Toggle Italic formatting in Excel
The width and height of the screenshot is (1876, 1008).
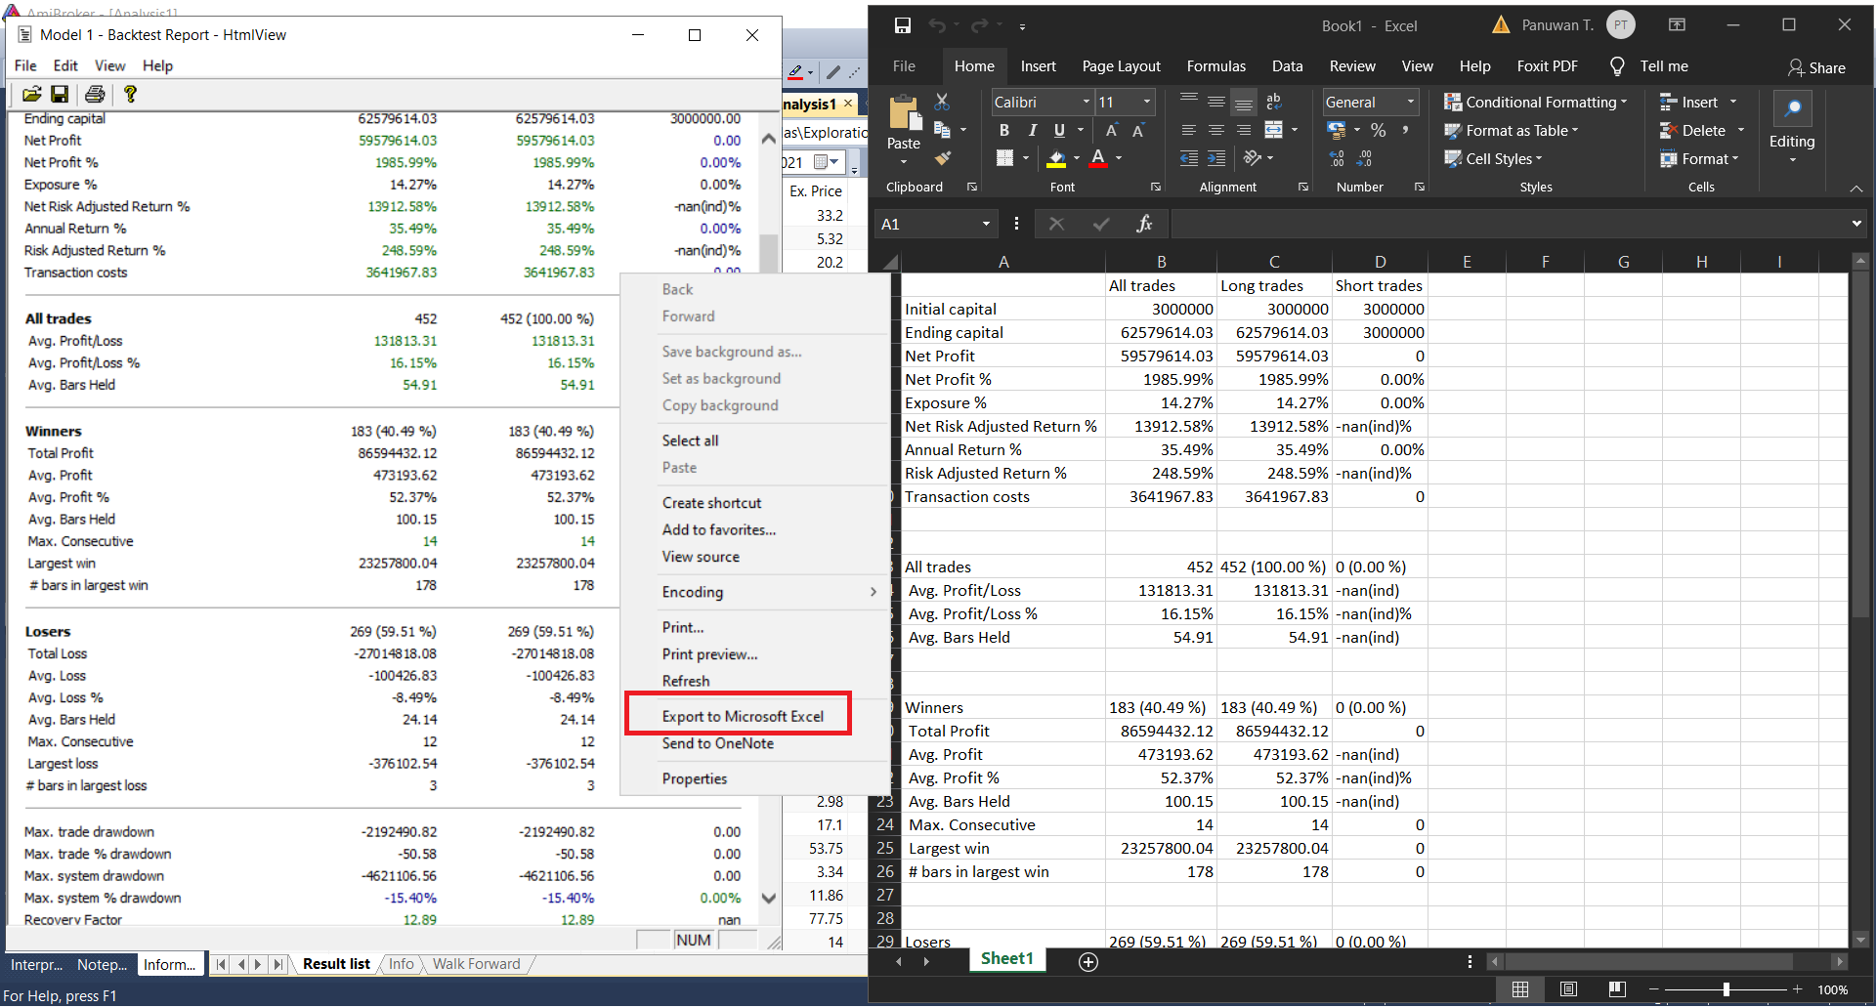1032,130
